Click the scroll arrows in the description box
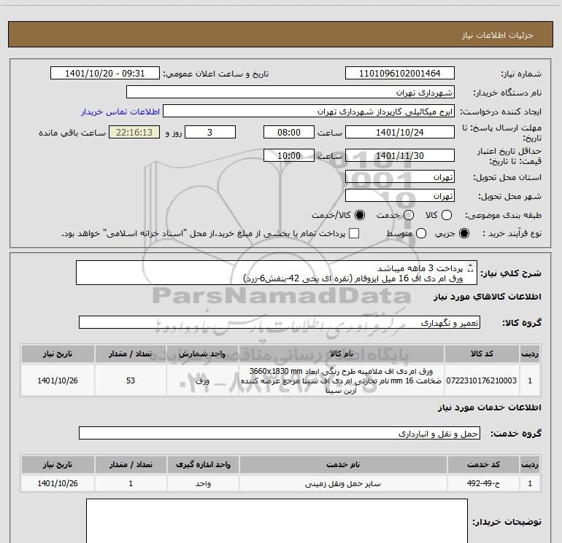This screenshot has height=543, width=562. [471, 267]
